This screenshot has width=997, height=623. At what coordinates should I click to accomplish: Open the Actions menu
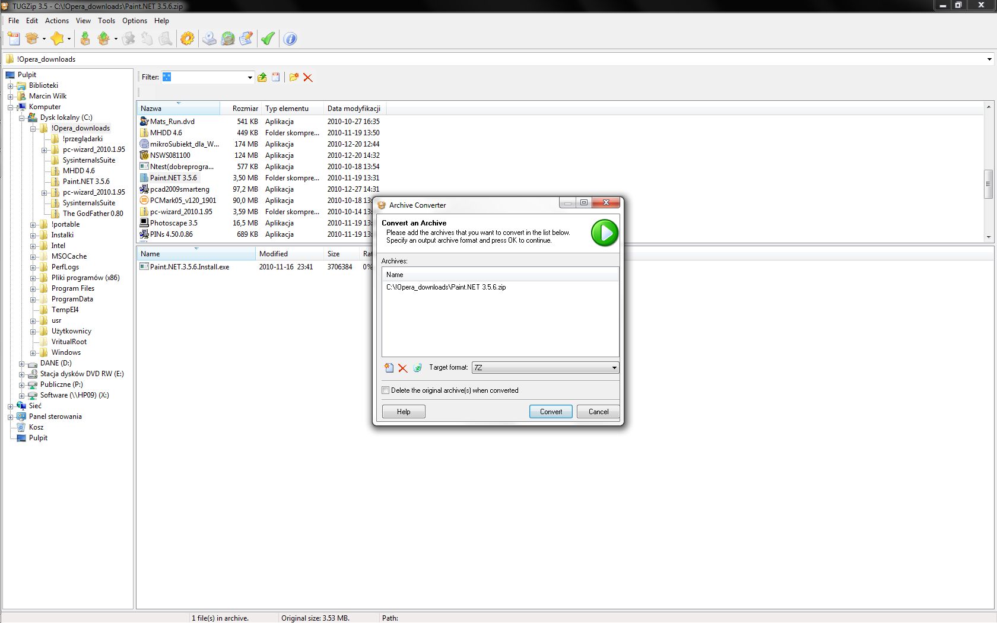coord(57,21)
